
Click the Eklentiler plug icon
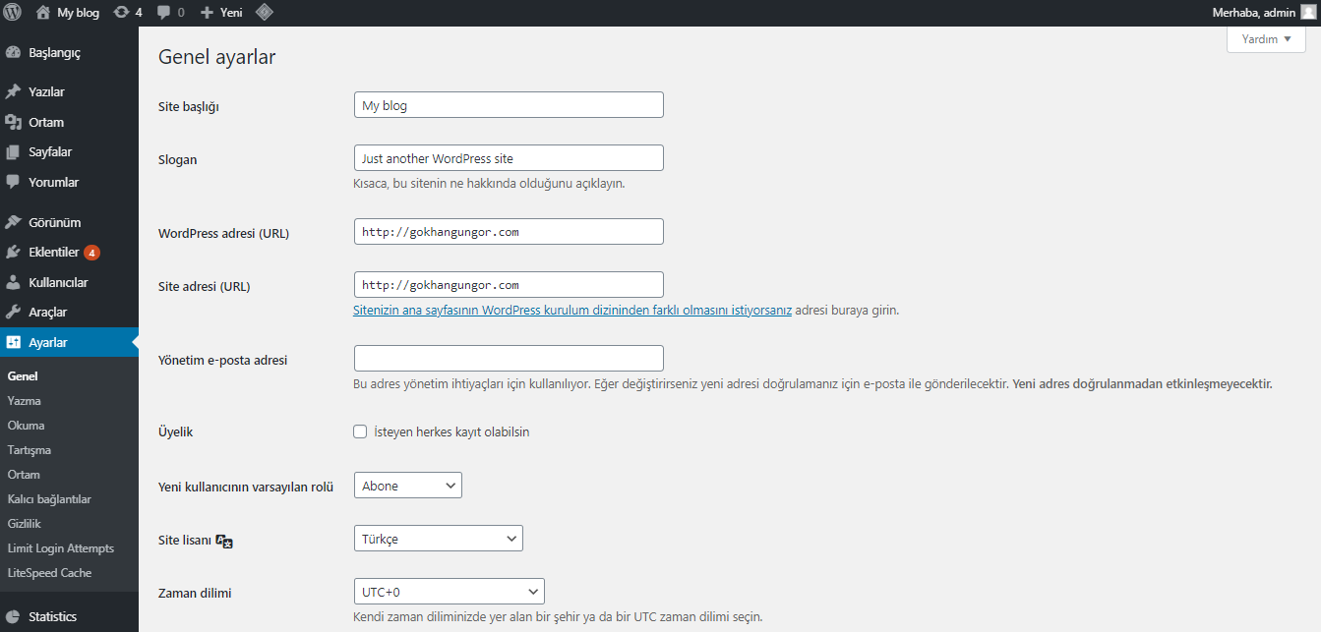click(x=13, y=253)
